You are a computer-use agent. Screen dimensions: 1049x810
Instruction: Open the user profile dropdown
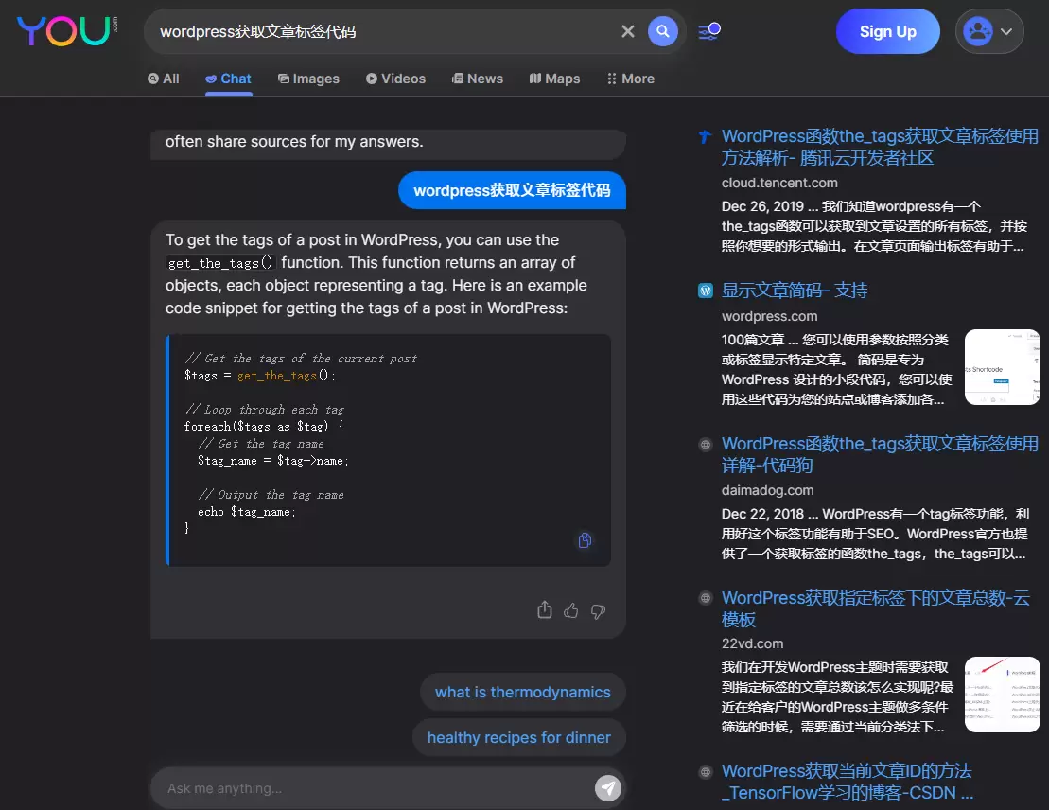pos(989,31)
